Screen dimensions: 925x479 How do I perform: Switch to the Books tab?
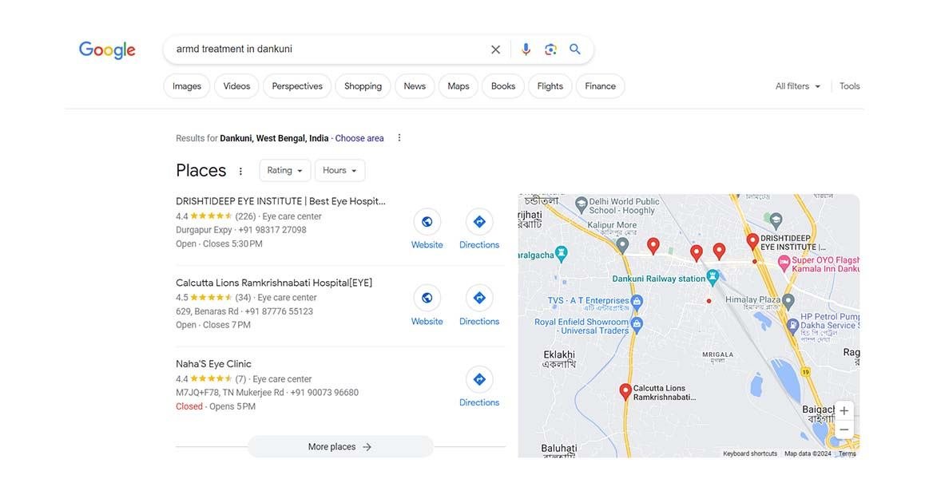[x=503, y=86]
